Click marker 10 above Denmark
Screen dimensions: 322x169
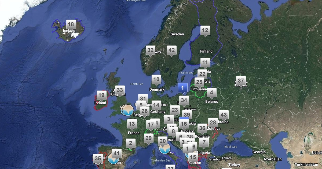[156, 80]
